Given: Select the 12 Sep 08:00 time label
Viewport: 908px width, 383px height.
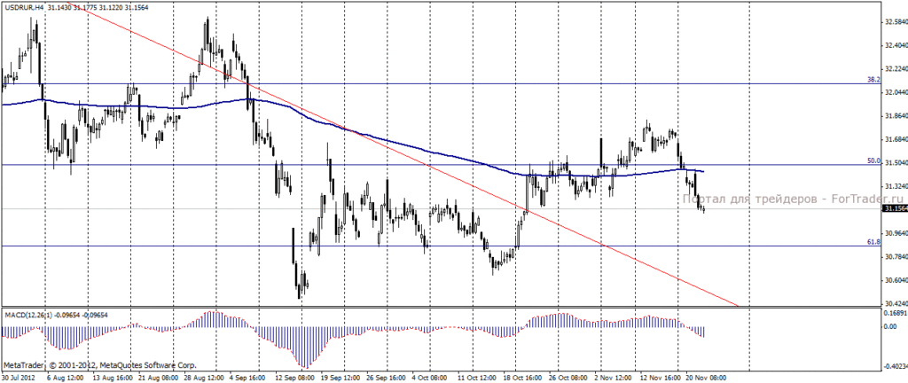Looking at the screenshot, I should pyautogui.click(x=294, y=377).
